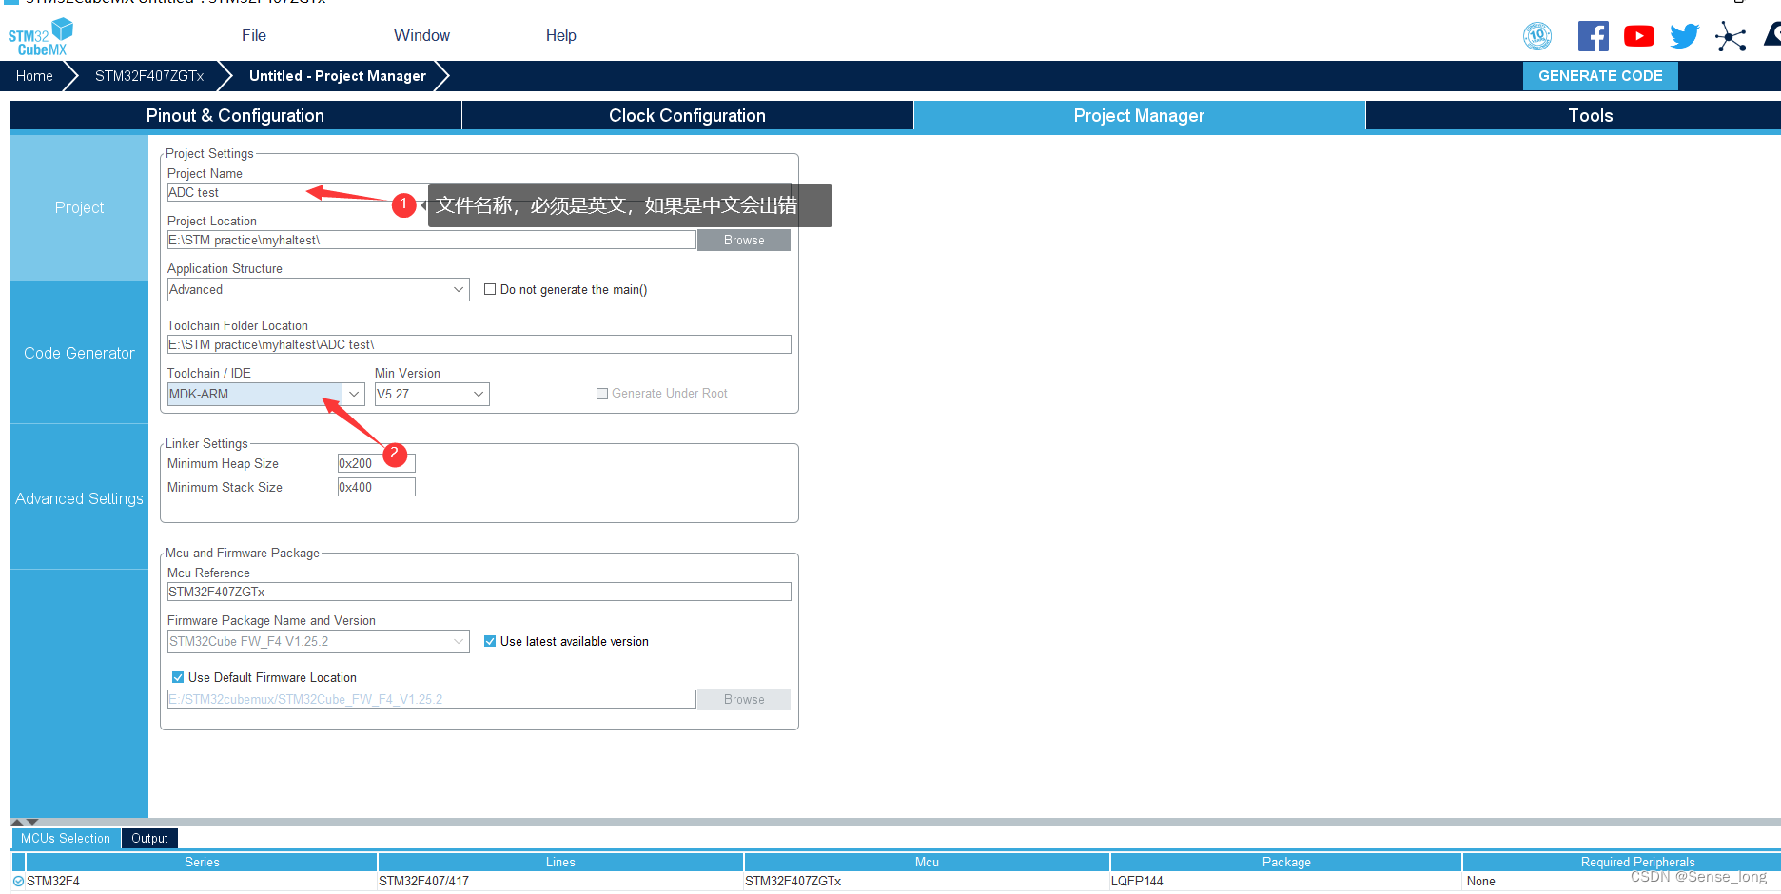Click the STM32CubeMX logo

point(40,37)
